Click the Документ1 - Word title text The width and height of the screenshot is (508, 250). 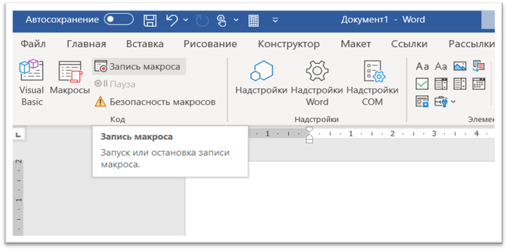pyautogui.click(x=382, y=20)
